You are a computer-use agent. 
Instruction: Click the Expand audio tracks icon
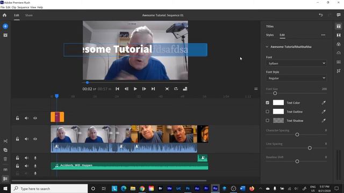click(x=5, y=170)
